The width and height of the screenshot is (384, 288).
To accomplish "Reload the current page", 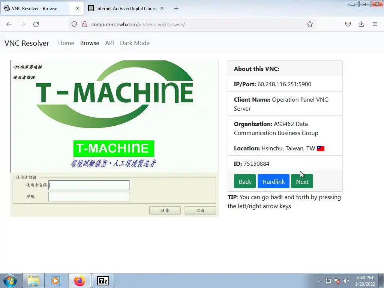I will tap(36, 24).
